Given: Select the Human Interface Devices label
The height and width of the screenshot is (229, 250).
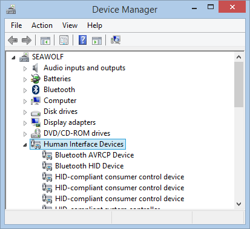Looking at the screenshot, I should [x=84, y=144].
